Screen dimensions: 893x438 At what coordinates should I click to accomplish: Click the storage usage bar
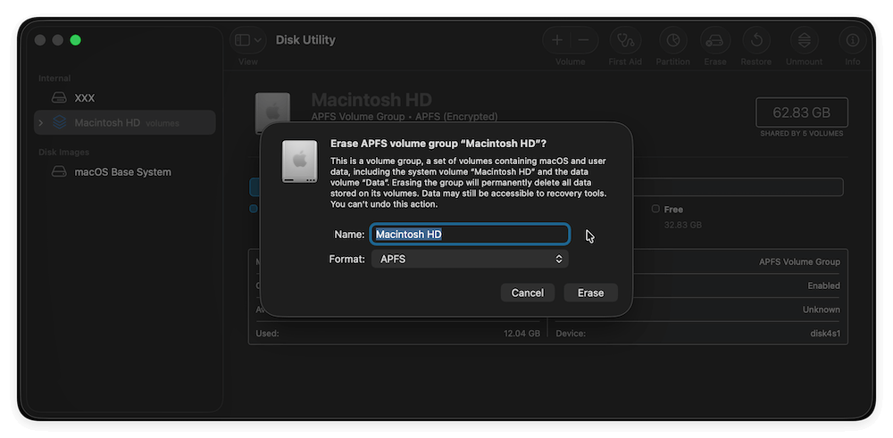547,187
